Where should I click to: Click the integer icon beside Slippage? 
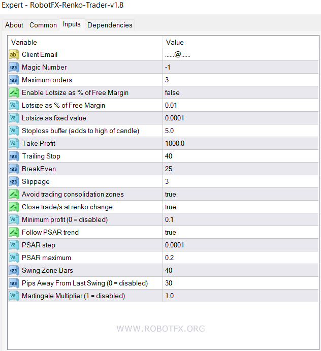coord(14,181)
